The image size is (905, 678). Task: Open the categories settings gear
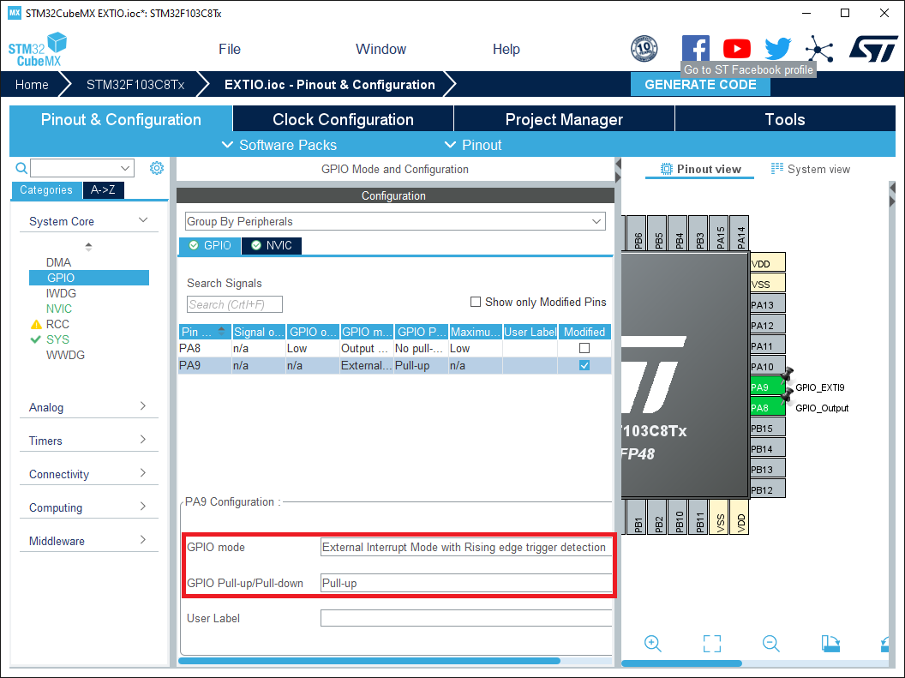point(157,168)
